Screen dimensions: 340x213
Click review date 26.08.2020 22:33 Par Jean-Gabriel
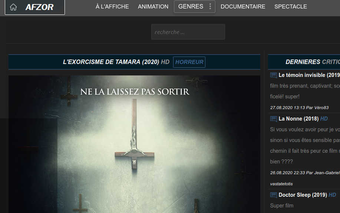[305, 173]
